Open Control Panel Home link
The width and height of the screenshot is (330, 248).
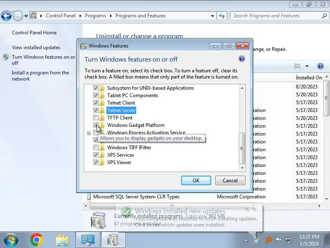[x=34, y=33]
